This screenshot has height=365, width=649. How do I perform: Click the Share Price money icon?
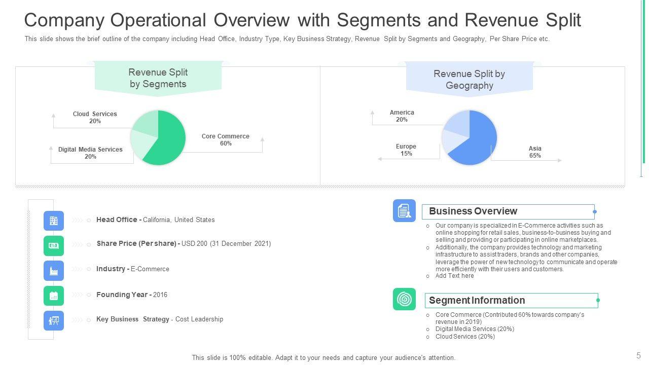(54, 246)
